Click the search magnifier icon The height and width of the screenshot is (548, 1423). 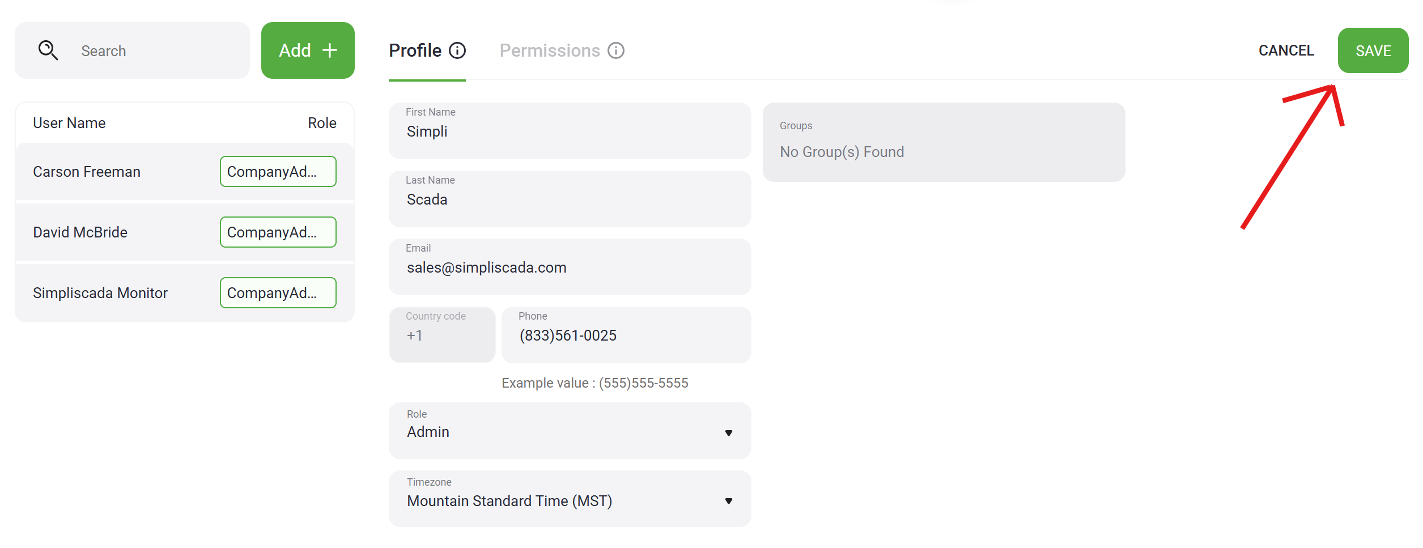pyautogui.click(x=48, y=50)
